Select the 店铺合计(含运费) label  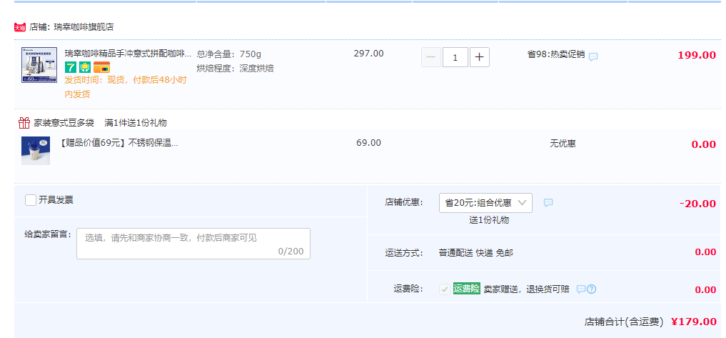[624, 322]
